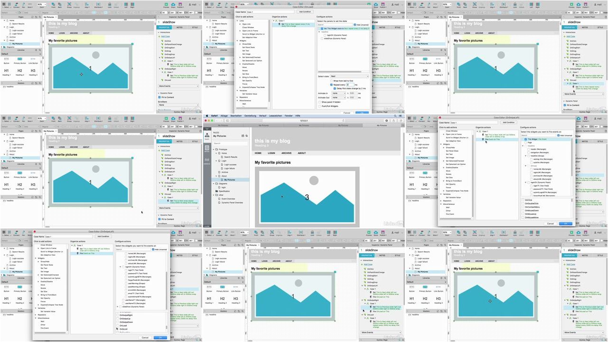
Task: Open the (x) variables console icon in Safari
Action: [x=207, y=161]
